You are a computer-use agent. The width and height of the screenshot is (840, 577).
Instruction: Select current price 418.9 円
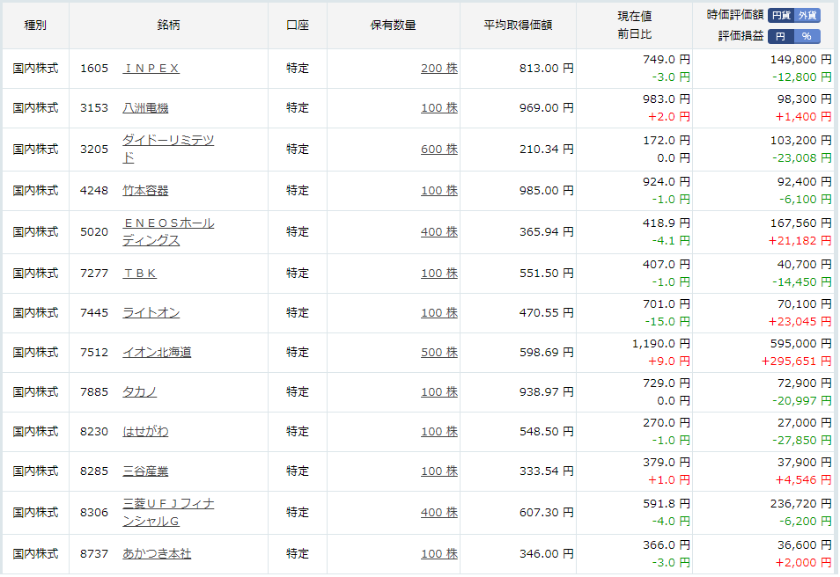[x=667, y=223]
